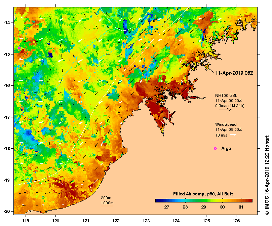Click the black 0.5m/s current arrow legend
The height and width of the screenshot is (226, 272).
[225, 110]
